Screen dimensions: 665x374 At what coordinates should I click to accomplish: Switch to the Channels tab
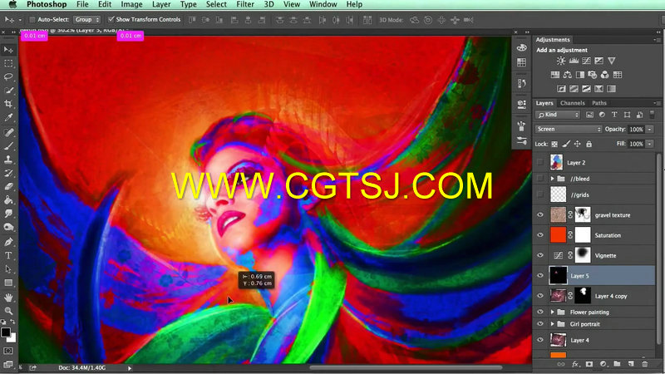(572, 103)
